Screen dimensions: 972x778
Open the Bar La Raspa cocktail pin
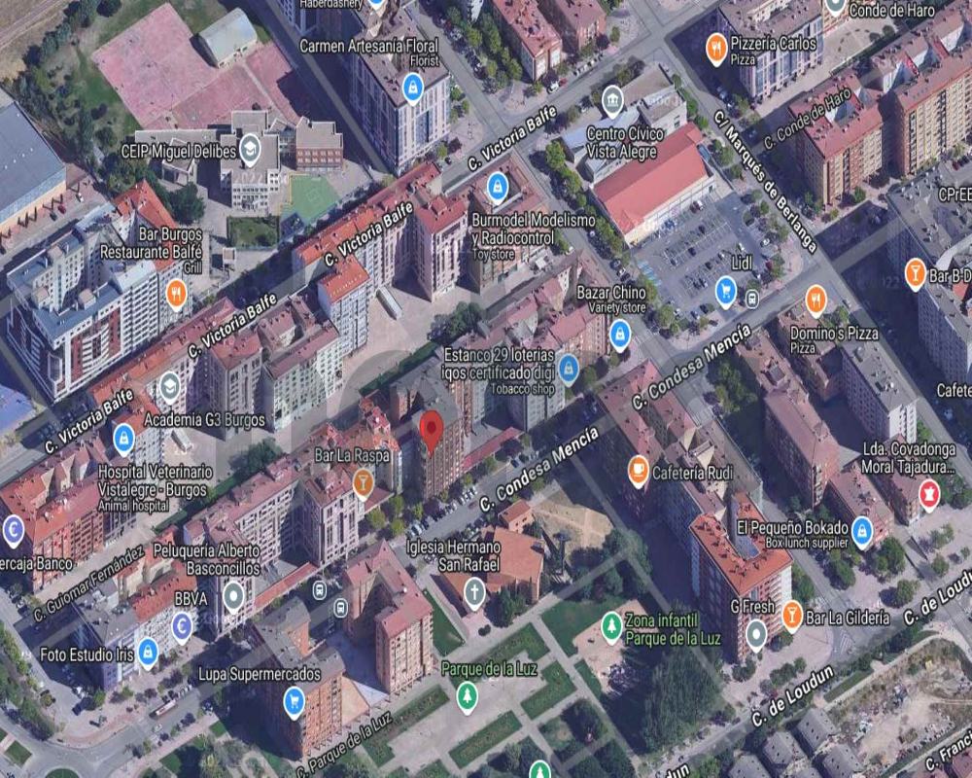coord(364,482)
